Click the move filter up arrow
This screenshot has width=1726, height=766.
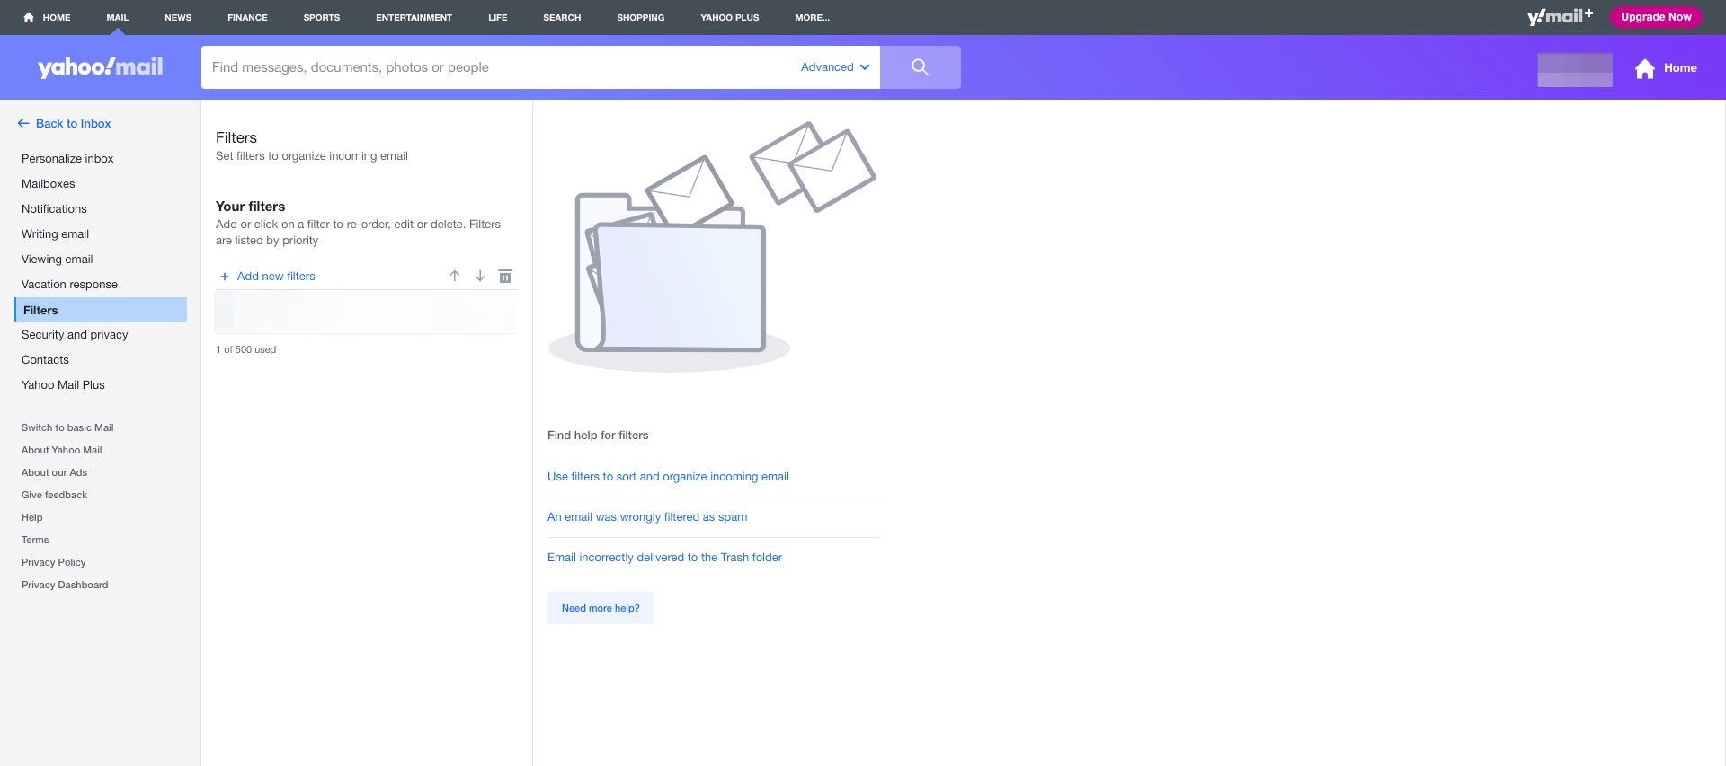click(x=455, y=276)
